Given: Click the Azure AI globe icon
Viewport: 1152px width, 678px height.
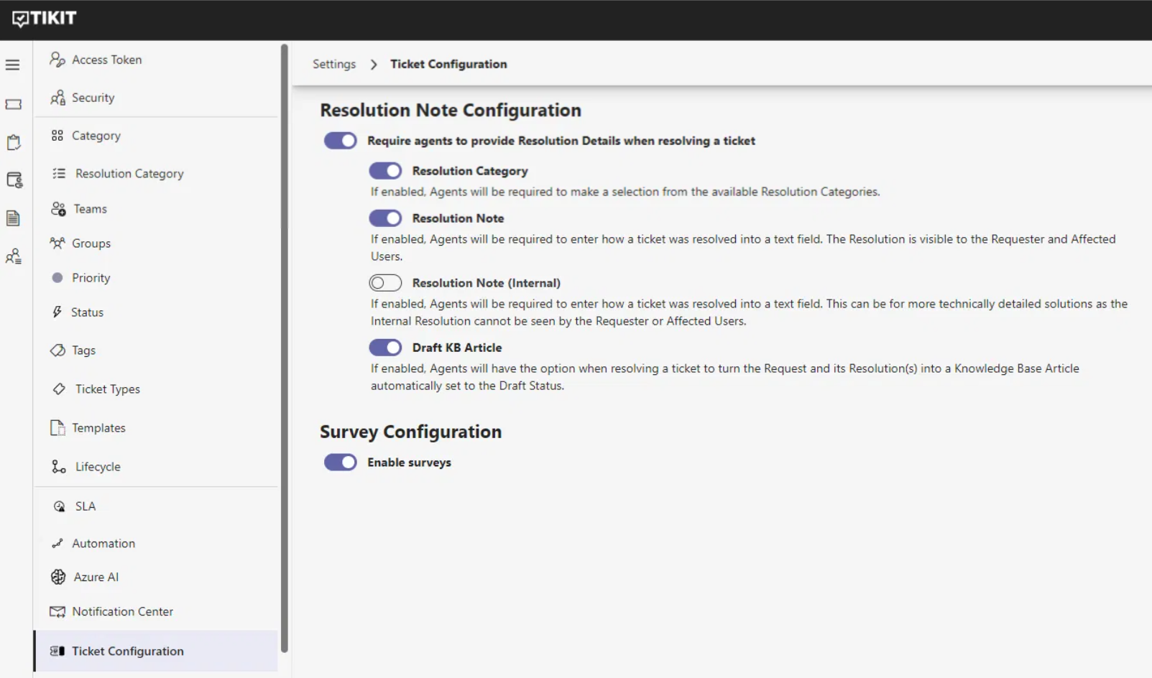Looking at the screenshot, I should [57, 577].
